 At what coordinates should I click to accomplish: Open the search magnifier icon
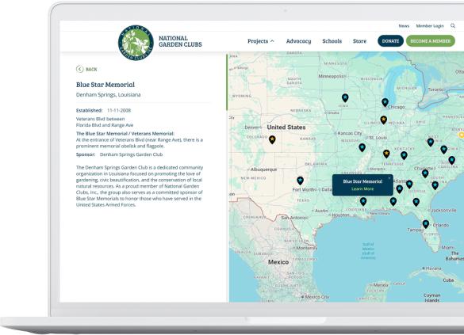(453, 26)
